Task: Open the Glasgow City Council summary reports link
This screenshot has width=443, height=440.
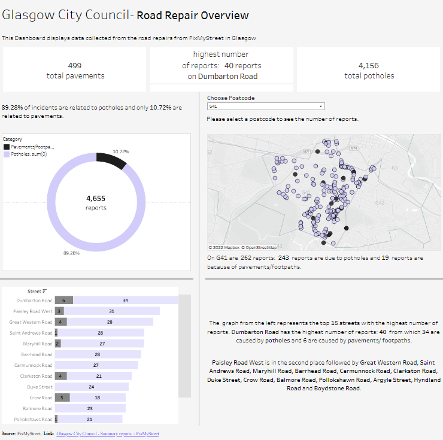Action: click(108, 433)
